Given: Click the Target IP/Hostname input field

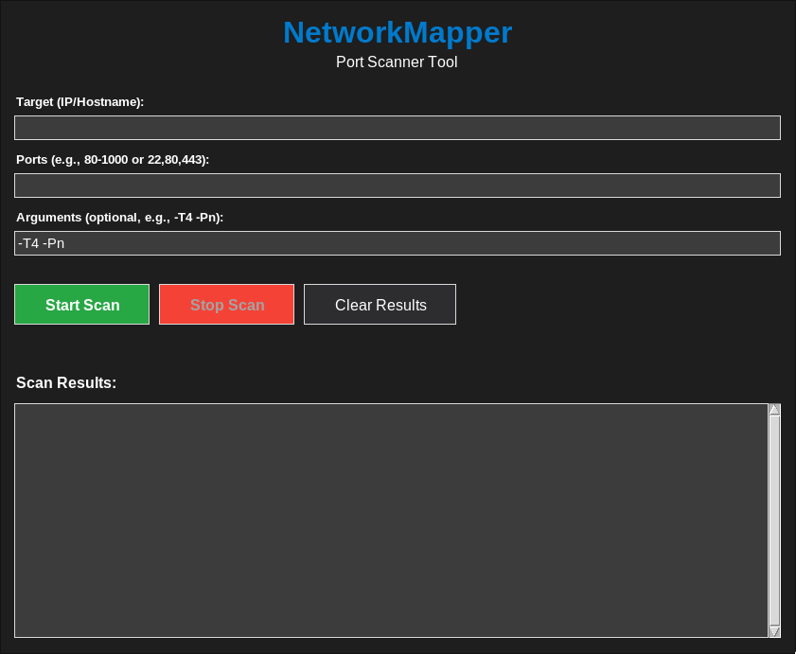Looking at the screenshot, I should [397, 128].
